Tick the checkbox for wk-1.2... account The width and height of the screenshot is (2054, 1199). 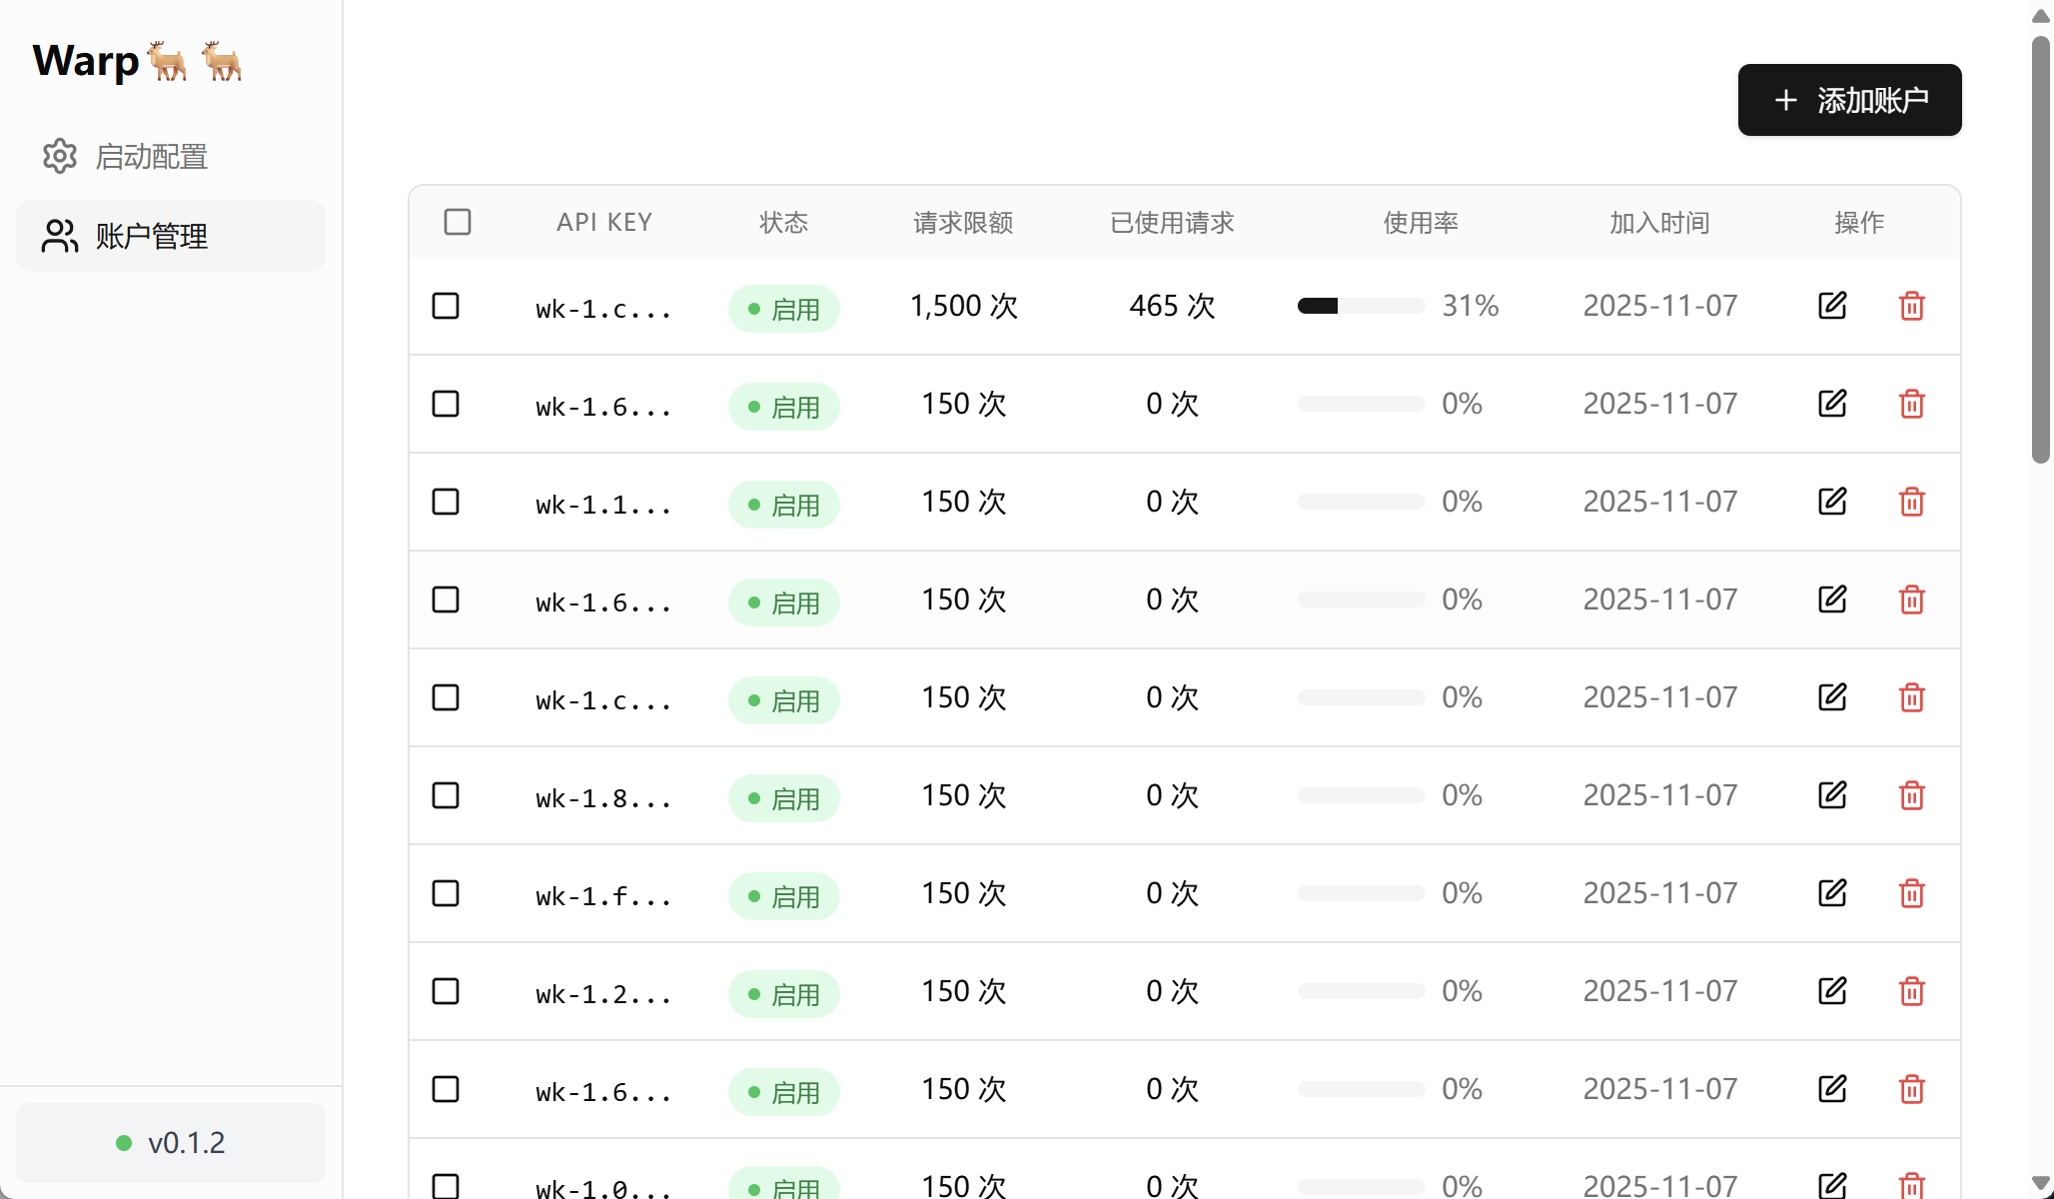446,991
